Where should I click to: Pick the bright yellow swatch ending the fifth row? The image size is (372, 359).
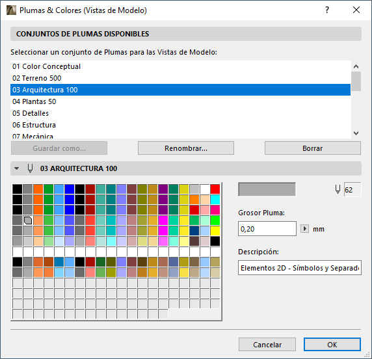[215, 231]
